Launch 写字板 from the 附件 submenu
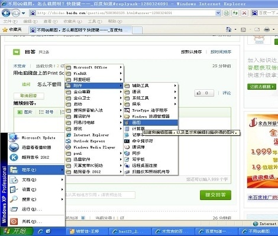Screen dimensions: 278x236 (x=151, y=159)
